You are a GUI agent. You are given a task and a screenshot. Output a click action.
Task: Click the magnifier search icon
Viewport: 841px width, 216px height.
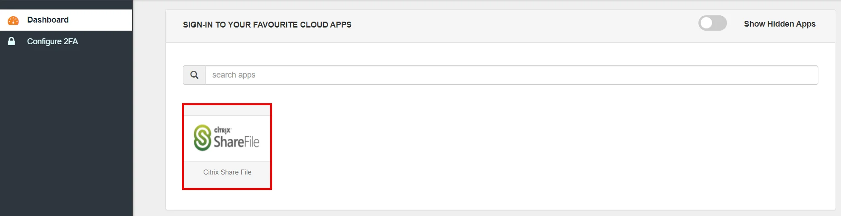(194, 75)
